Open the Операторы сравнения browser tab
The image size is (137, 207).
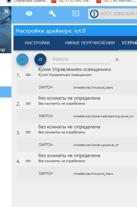point(27,1)
